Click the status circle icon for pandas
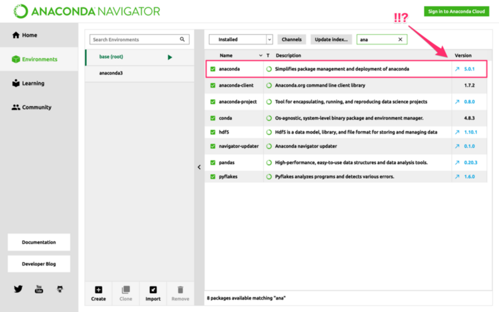 pos(269,162)
